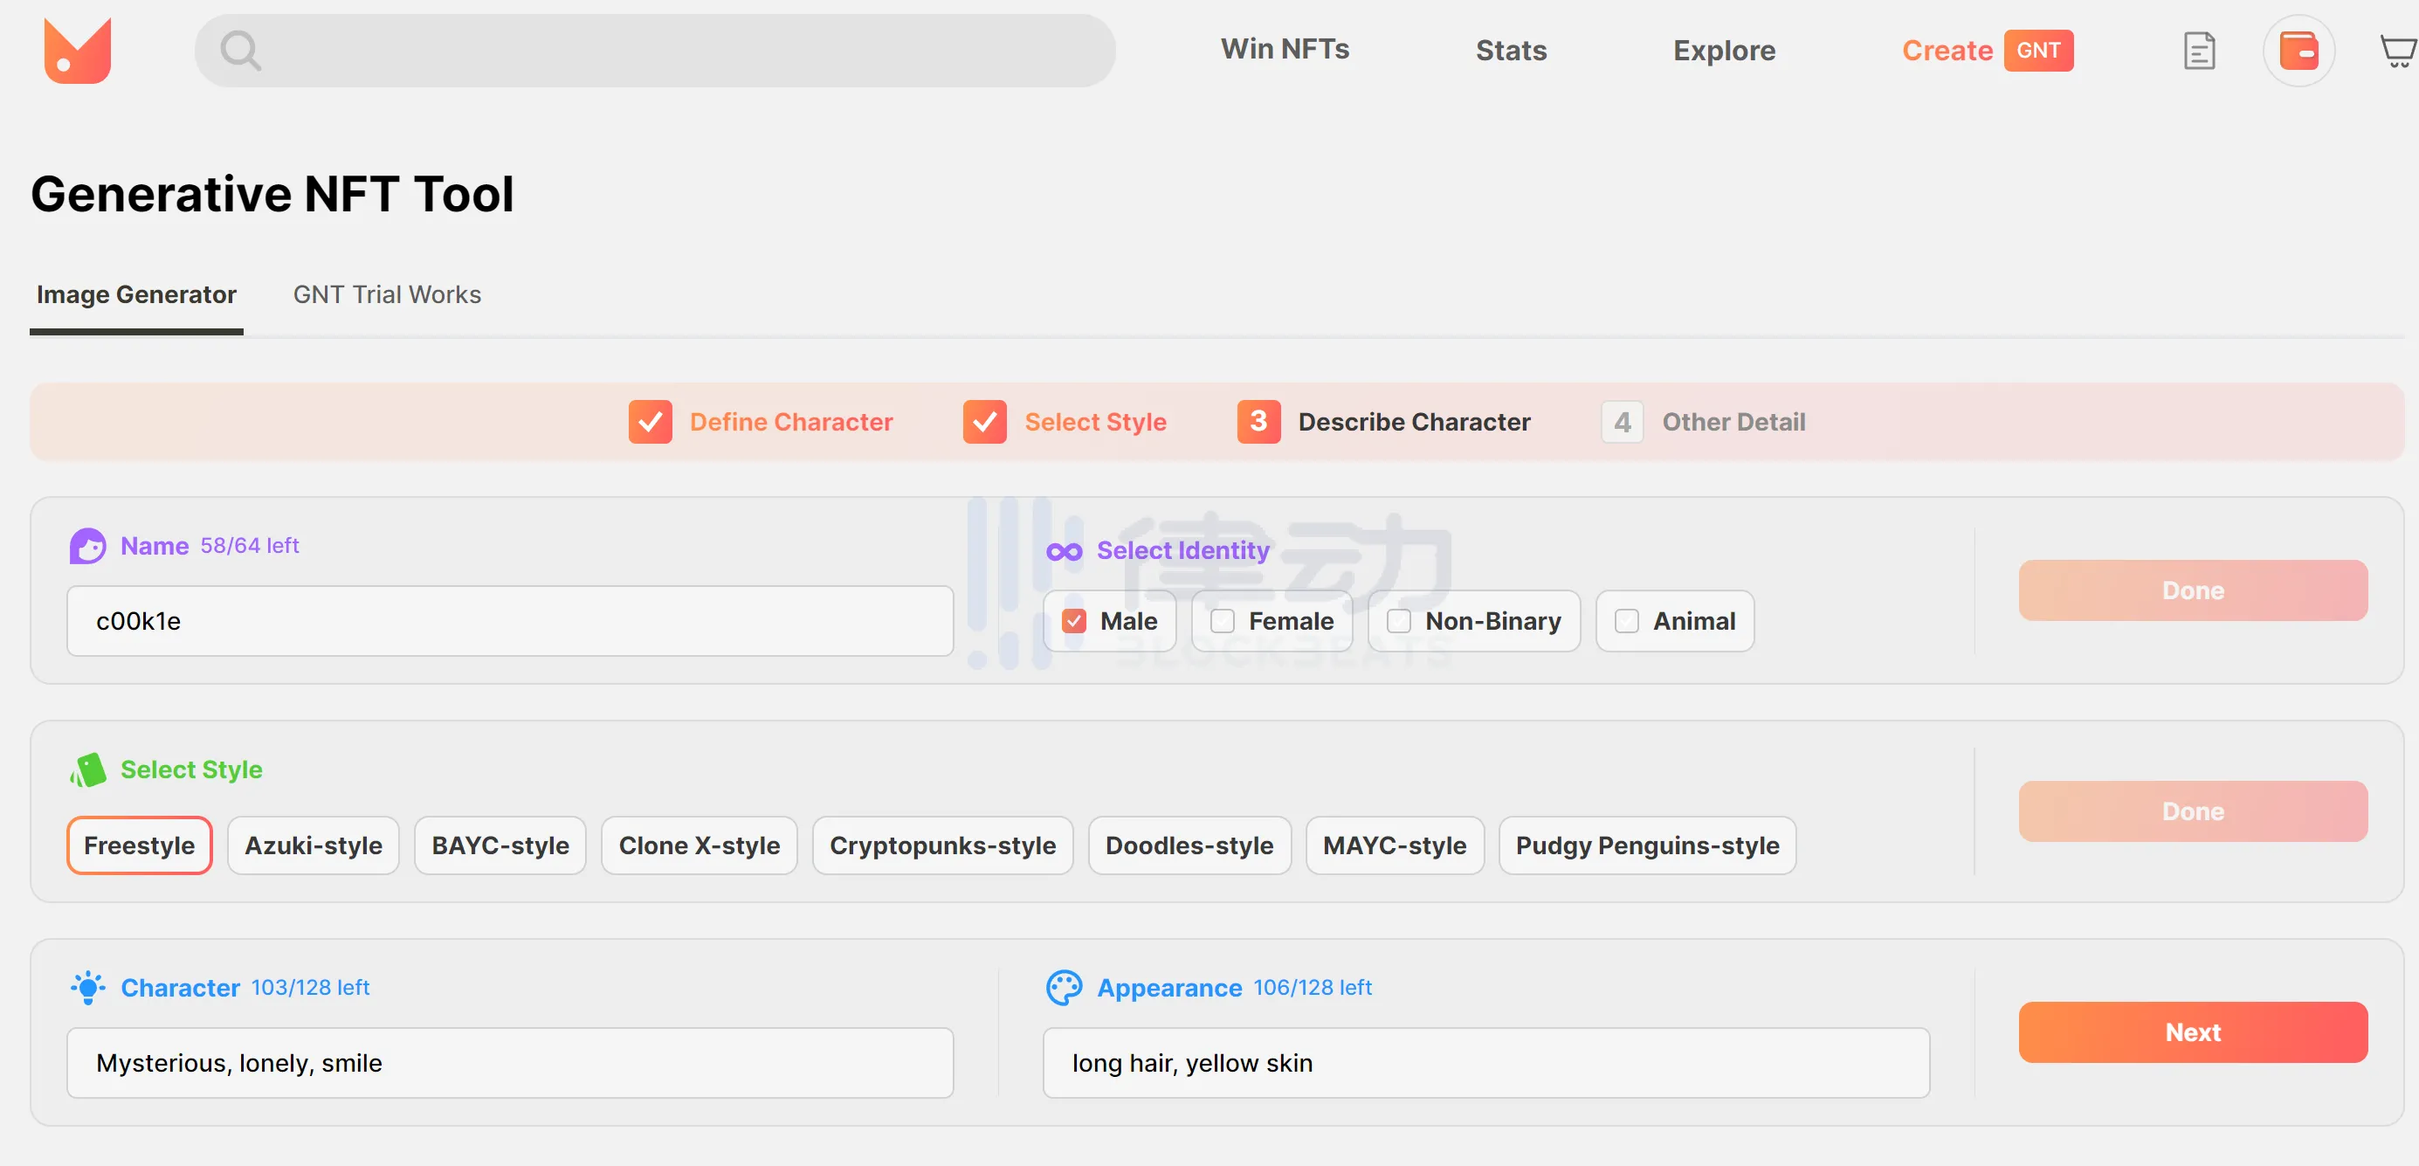Switch to Image Generator tab

[135, 293]
